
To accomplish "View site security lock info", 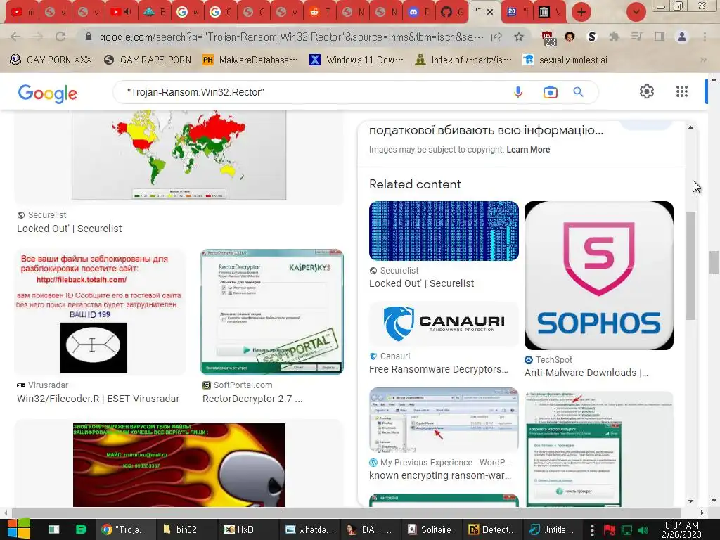I will [89, 37].
